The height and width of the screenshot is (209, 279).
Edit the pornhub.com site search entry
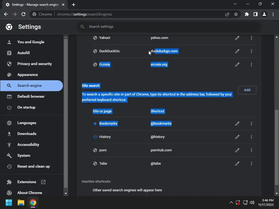237,150
